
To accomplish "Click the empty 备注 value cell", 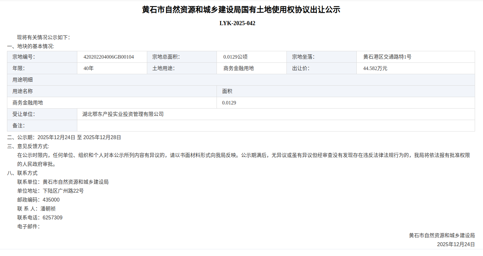I will (x=275, y=126).
